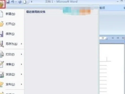
Task: Expand the 另存为(A) submenu arrow
Action: 21,44
